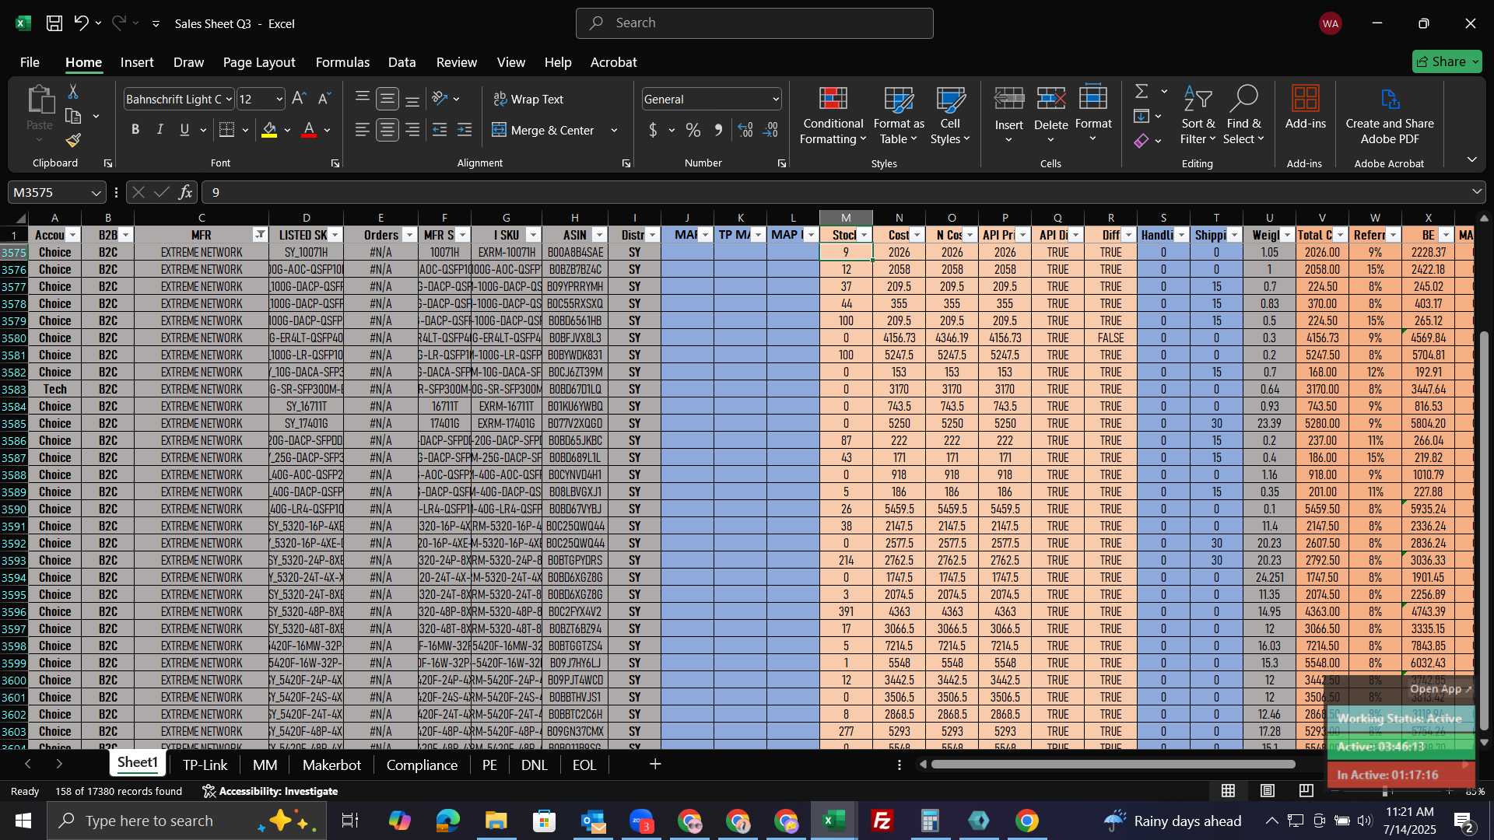Increase font size with the large A icon

click(x=299, y=99)
